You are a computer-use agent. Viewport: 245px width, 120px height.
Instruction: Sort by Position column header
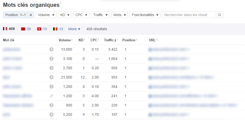coord(129,40)
